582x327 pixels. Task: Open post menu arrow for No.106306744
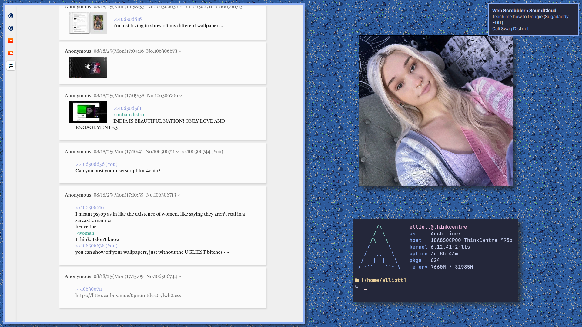tap(180, 277)
